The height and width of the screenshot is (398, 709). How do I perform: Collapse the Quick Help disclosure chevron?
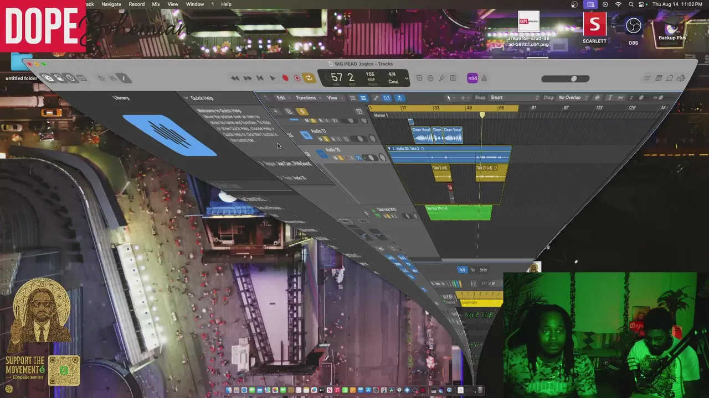click(186, 98)
